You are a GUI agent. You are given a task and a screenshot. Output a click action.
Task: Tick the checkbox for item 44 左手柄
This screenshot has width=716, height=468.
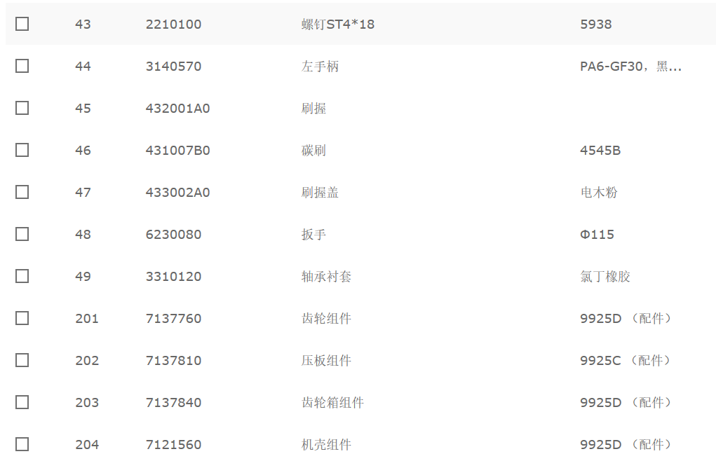pyautogui.click(x=22, y=66)
